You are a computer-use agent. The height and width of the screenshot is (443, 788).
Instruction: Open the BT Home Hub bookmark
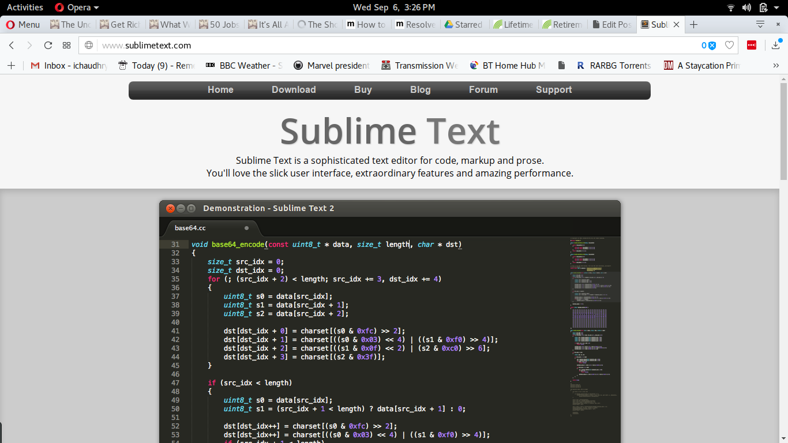(x=507, y=65)
